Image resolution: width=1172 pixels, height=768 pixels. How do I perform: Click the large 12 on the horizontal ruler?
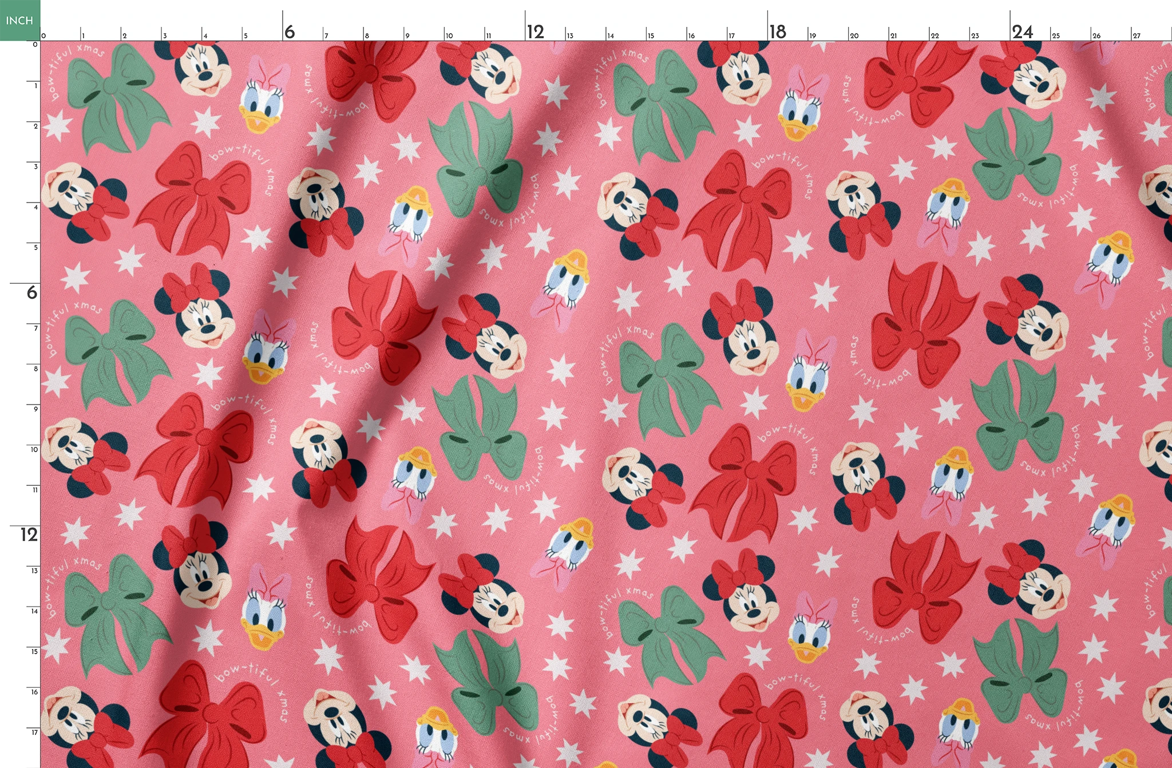pyautogui.click(x=536, y=31)
